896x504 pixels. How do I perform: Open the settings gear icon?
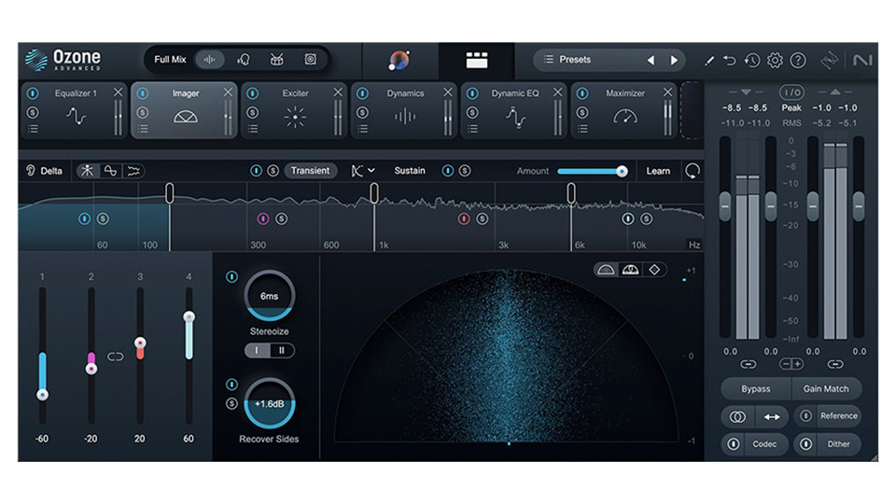775,61
